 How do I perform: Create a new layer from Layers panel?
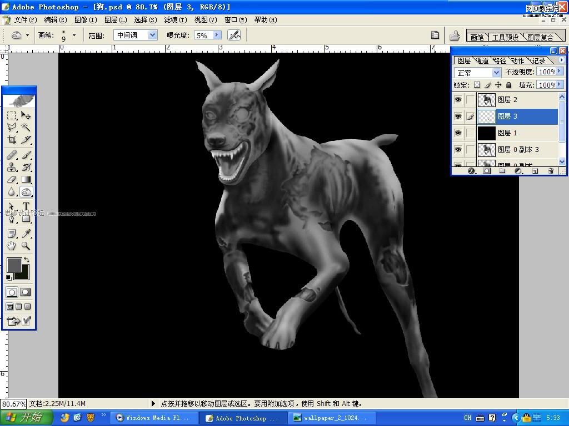point(535,171)
